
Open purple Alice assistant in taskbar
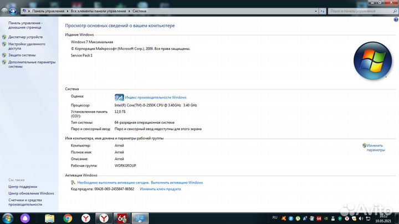tap(25, 218)
